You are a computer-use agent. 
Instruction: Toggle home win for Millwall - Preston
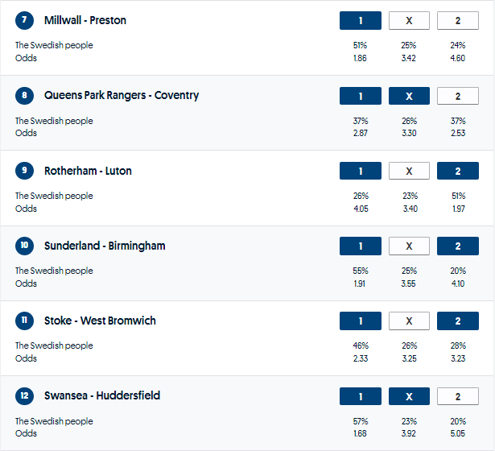click(360, 21)
